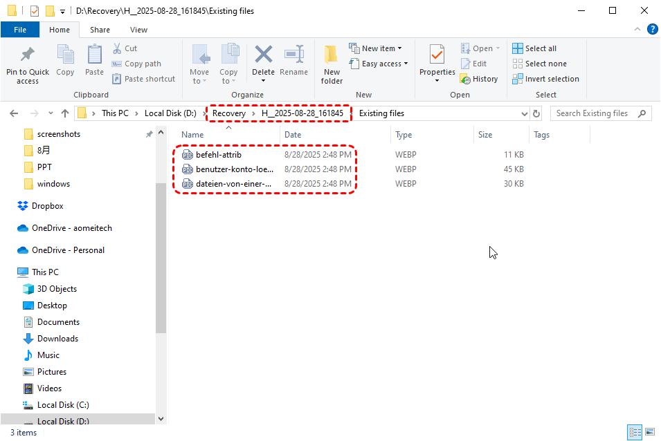Screen dimensions: 661x441
Task: Refresh the current folder view
Action: point(536,113)
